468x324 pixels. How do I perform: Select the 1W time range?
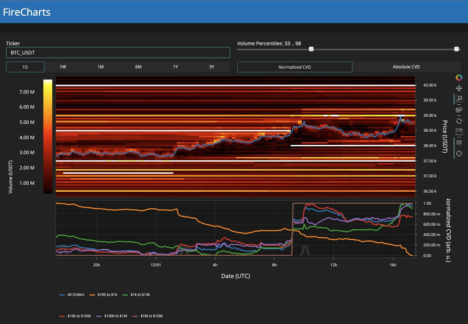(x=63, y=67)
